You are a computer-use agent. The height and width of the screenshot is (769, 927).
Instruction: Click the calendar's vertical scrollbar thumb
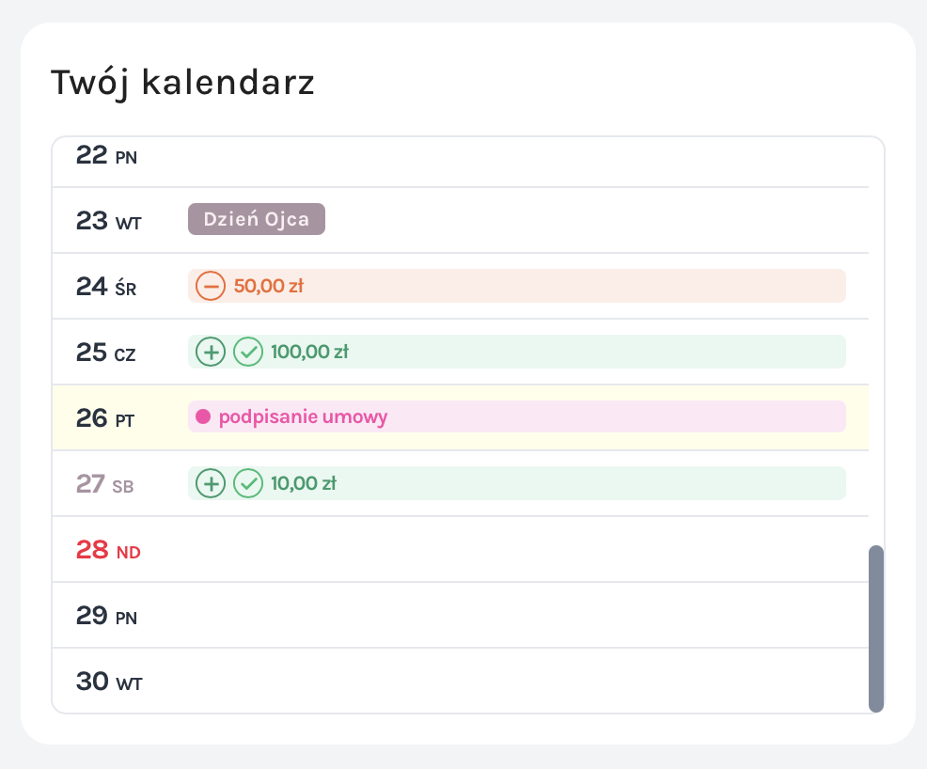876,629
